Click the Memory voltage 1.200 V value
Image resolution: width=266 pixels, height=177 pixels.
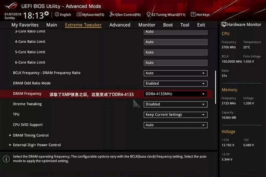(x=249, y=103)
